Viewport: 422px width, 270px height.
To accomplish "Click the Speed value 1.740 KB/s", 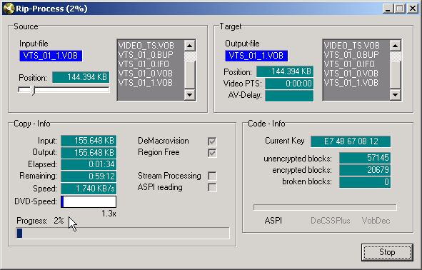I will click(89, 189).
